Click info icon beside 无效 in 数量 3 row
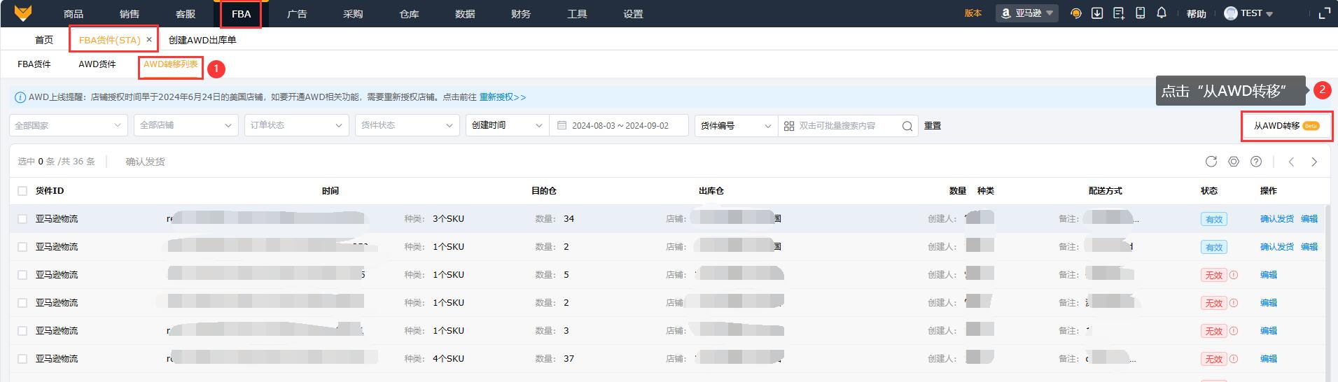This screenshot has width=1338, height=382. [1234, 331]
